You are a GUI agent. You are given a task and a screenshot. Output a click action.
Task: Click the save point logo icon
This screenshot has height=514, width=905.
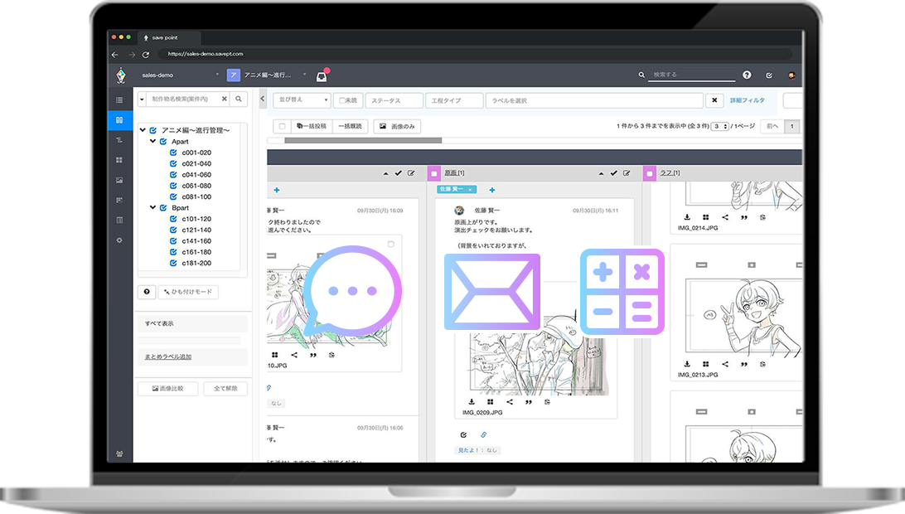click(121, 75)
